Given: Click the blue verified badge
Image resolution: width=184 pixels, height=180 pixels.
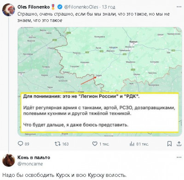Looking at the screenshot, I should [x=60, y=7].
